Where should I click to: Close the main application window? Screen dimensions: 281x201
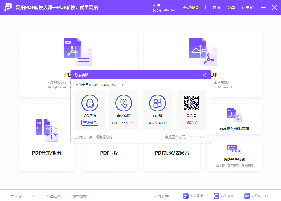[x=275, y=7]
